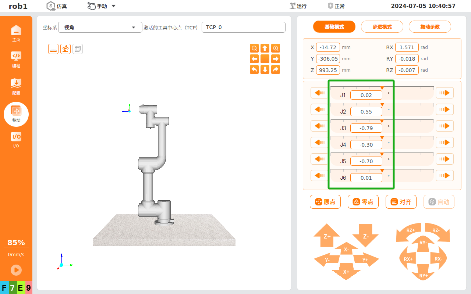Reset the 3D view with center button
Image resolution: width=471 pixels, height=294 pixels.
[x=265, y=59]
